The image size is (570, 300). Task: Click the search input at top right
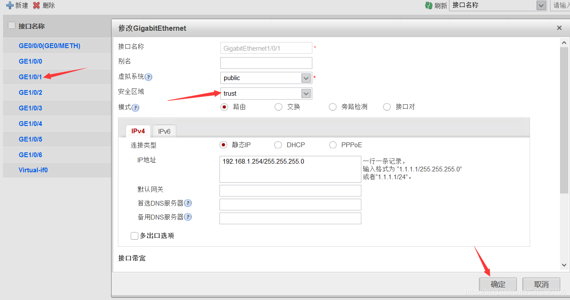(560, 5)
